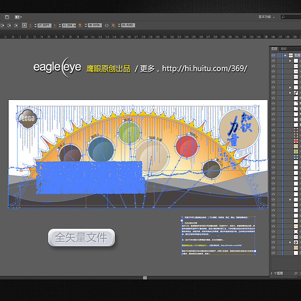Click the document icon left of arrange dropdown
The width and height of the screenshot is (301, 301).
7,17
